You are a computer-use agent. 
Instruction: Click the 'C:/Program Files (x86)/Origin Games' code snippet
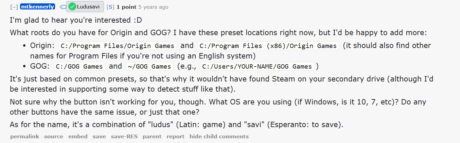268,46
